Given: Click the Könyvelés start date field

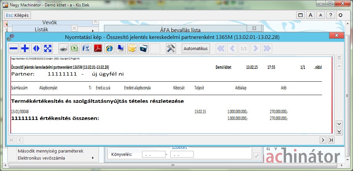Looking at the screenshot, I should tap(154, 155).
